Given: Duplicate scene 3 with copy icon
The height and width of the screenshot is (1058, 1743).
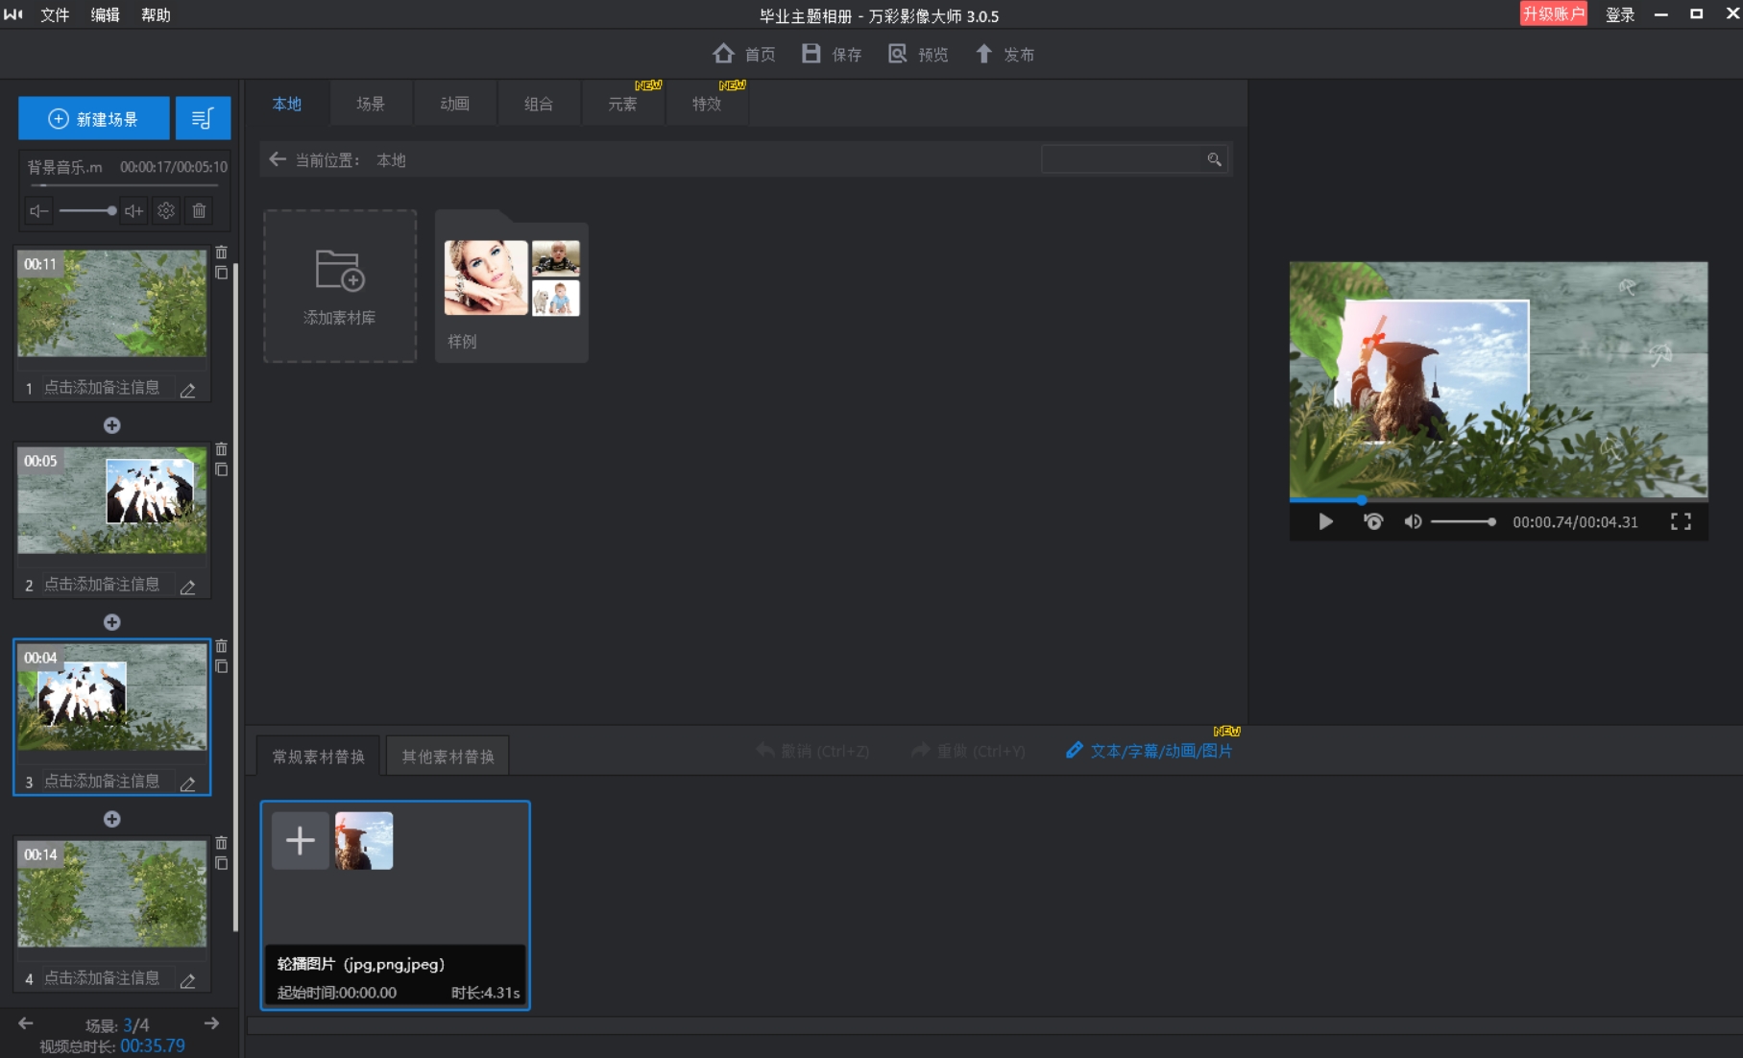Looking at the screenshot, I should point(222,667).
